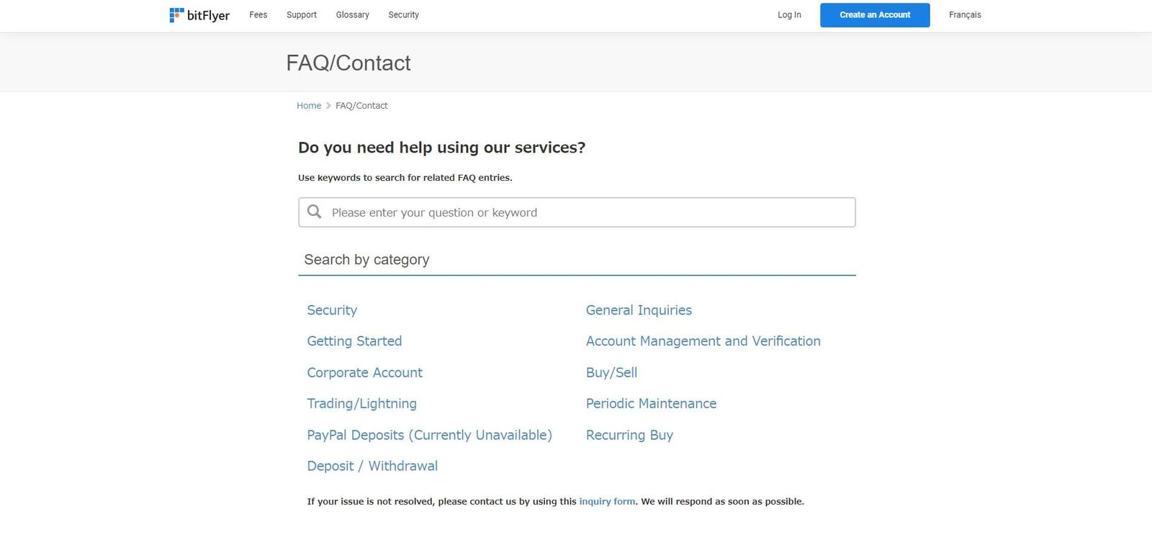Open the Support menu item
The height and width of the screenshot is (558, 1152).
pos(301,15)
